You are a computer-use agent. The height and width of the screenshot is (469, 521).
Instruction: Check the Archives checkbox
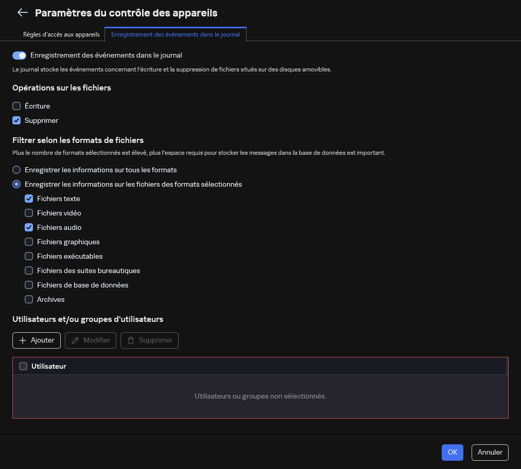[x=29, y=299]
